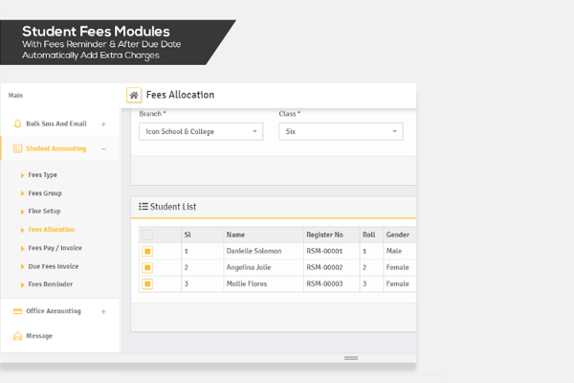
Task: Go to Fees Pay / Invoice
Action: pyautogui.click(x=54, y=248)
